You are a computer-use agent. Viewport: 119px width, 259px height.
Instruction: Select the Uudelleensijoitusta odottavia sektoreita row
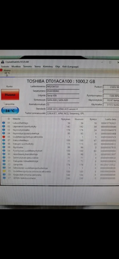click(x=59, y=171)
